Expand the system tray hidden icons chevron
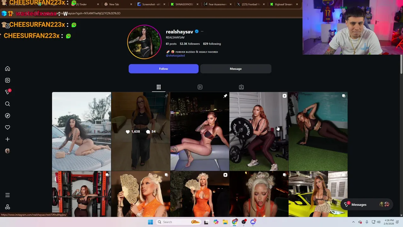This screenshot has width=403, height=227. coord(353,222)
